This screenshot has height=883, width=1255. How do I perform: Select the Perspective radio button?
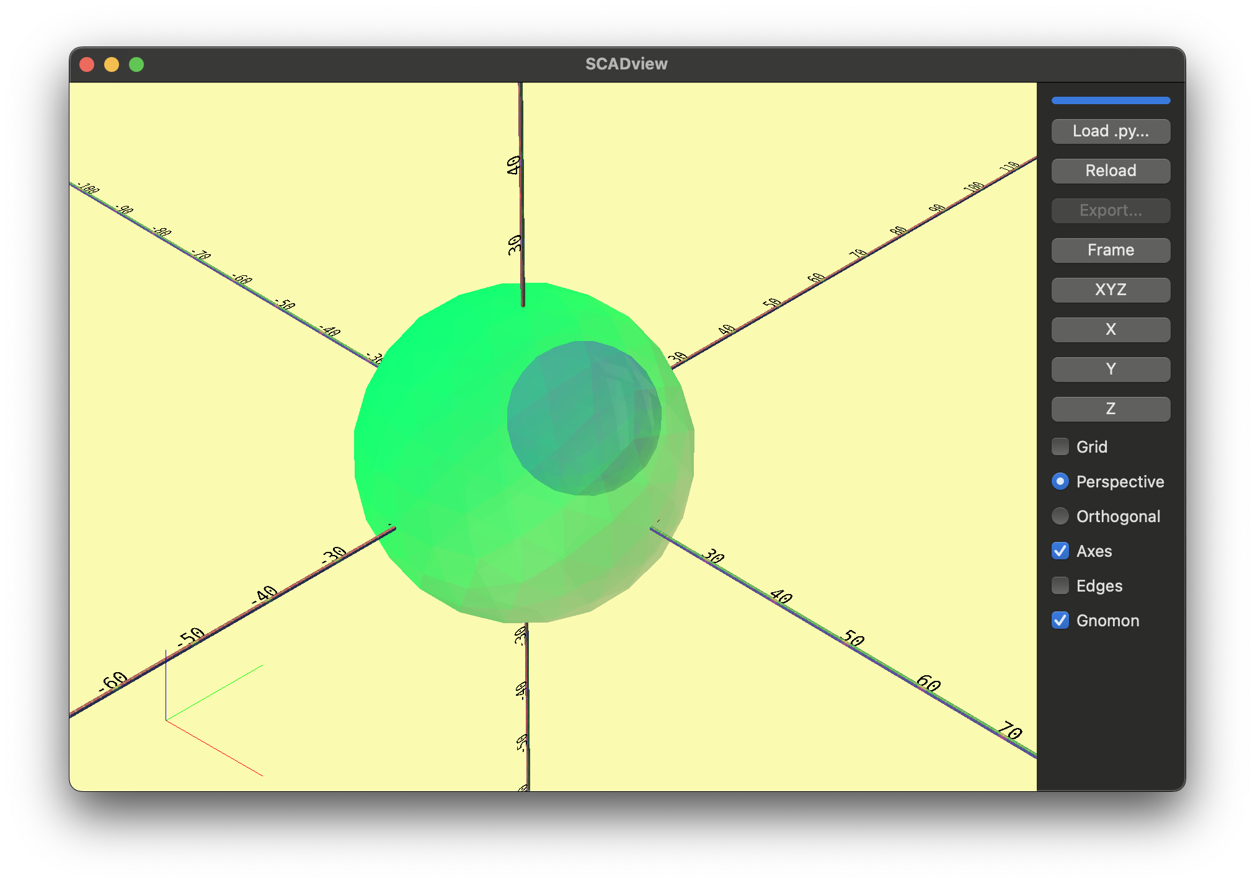pos(1060,481)
